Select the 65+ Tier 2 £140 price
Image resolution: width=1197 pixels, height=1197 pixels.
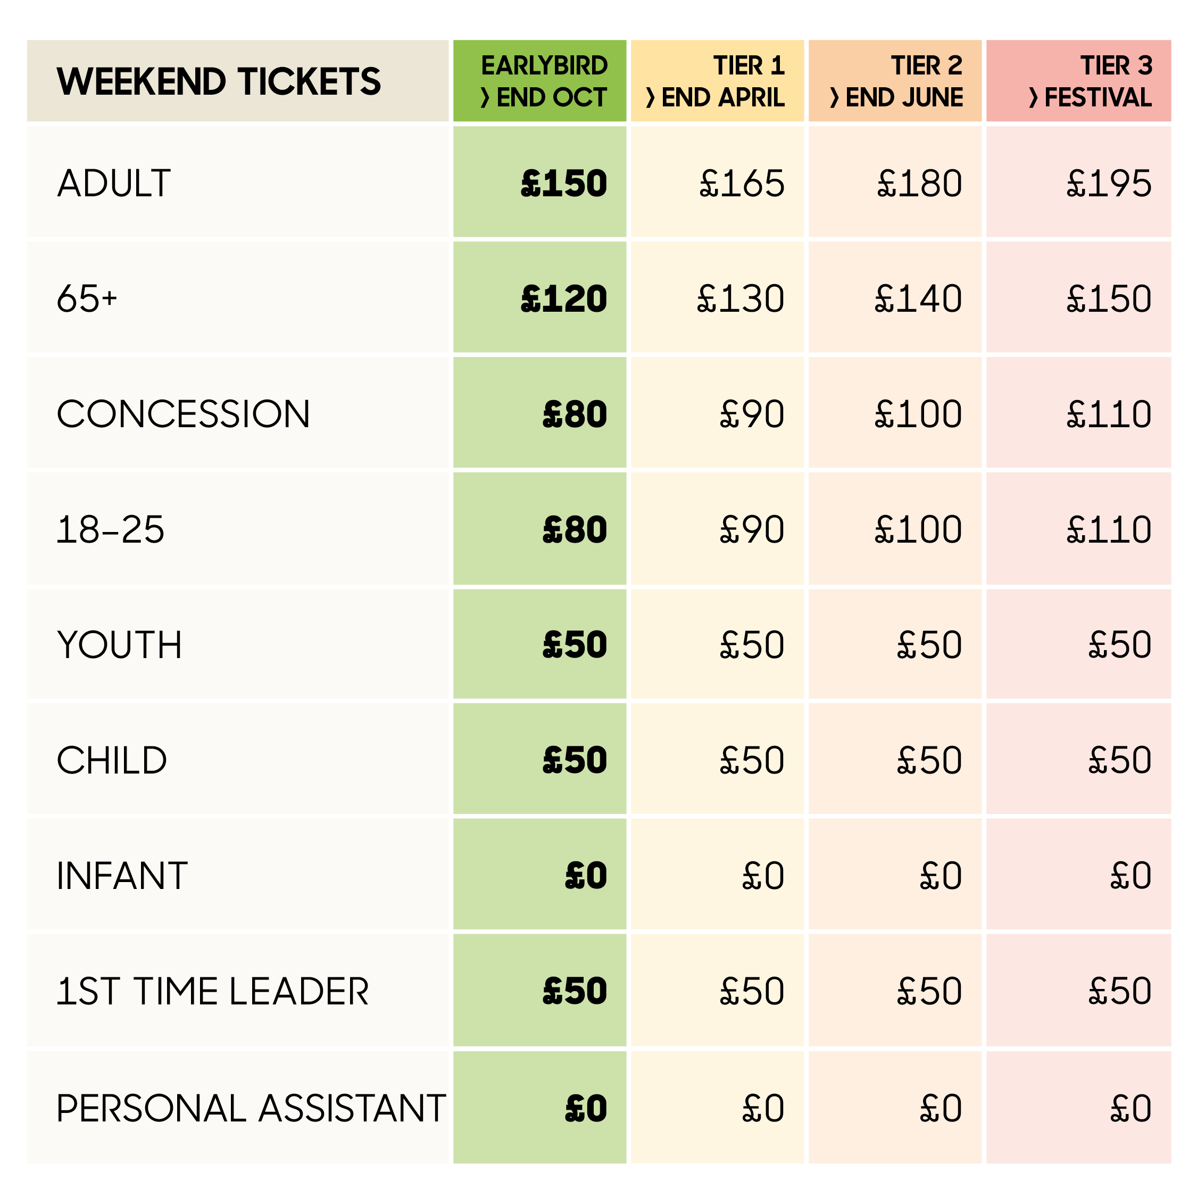918,298
